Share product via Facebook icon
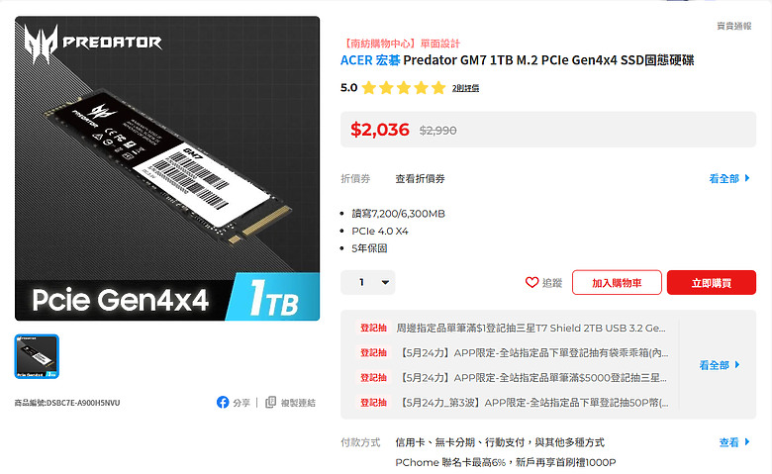This screenshot has width=772, height=474. (x=223, y=402)
